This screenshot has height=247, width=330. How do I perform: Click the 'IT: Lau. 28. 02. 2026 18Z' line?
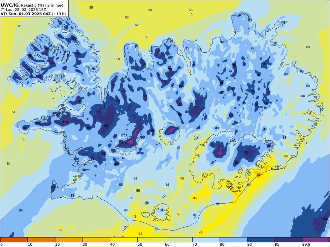[23, 10]
